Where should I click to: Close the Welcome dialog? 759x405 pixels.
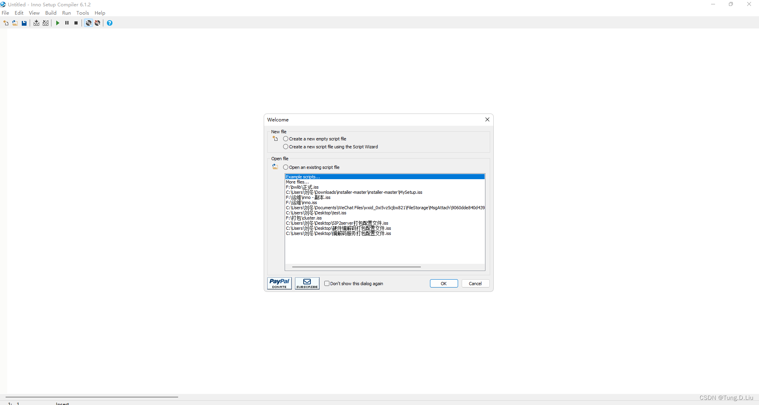[487, 119]
